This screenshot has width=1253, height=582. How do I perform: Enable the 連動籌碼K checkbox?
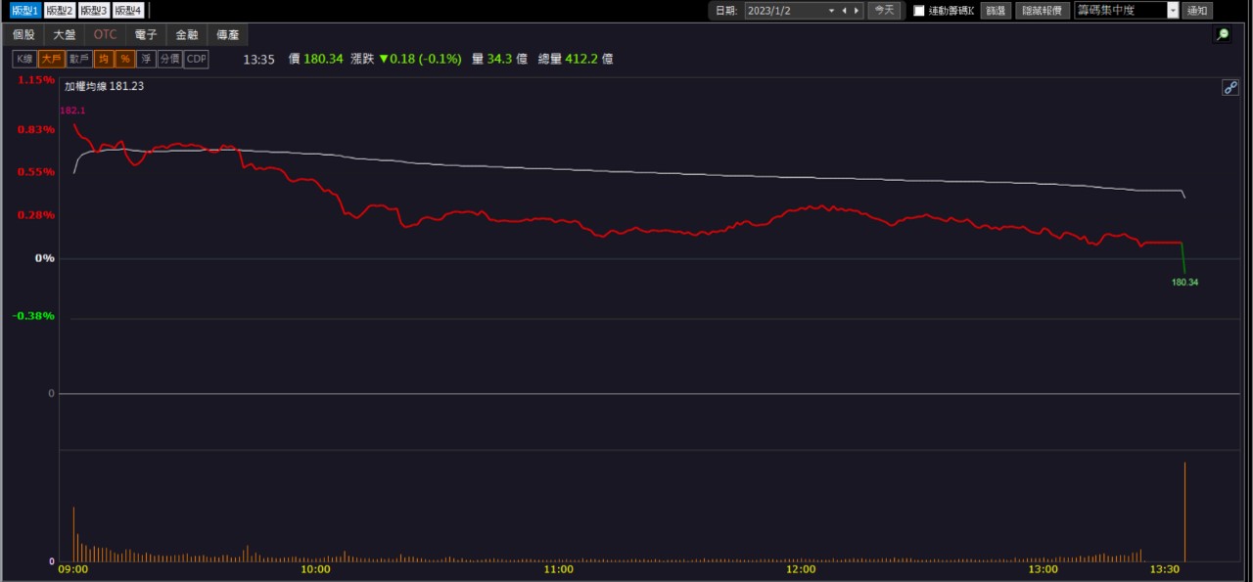coord(919,11)
